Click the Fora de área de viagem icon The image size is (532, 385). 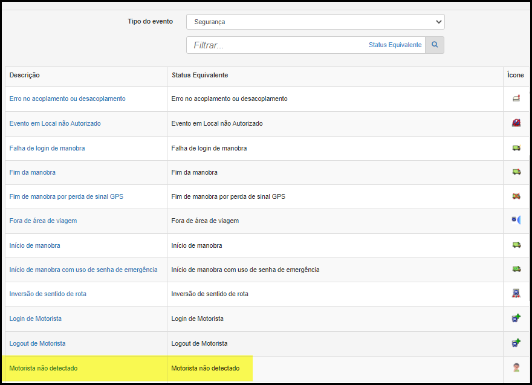[x=516, y=220]
